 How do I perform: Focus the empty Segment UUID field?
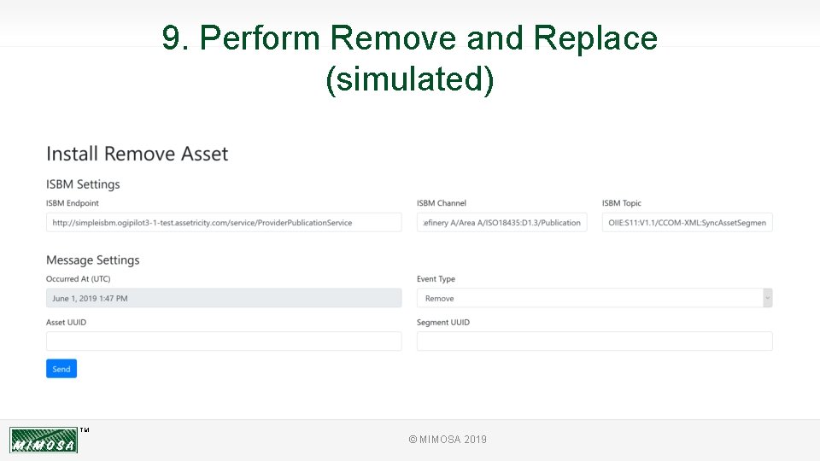coord(594,341)
